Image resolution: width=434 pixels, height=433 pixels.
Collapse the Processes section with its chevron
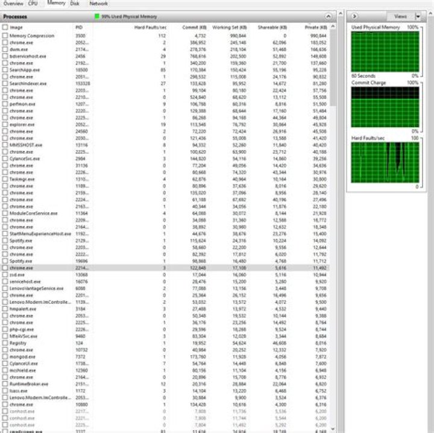pos(328,16)
